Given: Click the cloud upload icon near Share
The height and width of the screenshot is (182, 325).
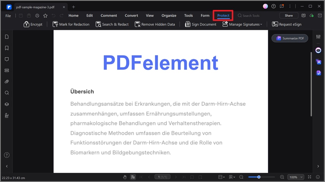Looking at the screenshot, I should [x=312, y=16].
